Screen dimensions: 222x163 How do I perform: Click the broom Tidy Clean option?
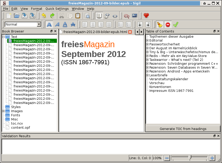(x=160, y=25)
